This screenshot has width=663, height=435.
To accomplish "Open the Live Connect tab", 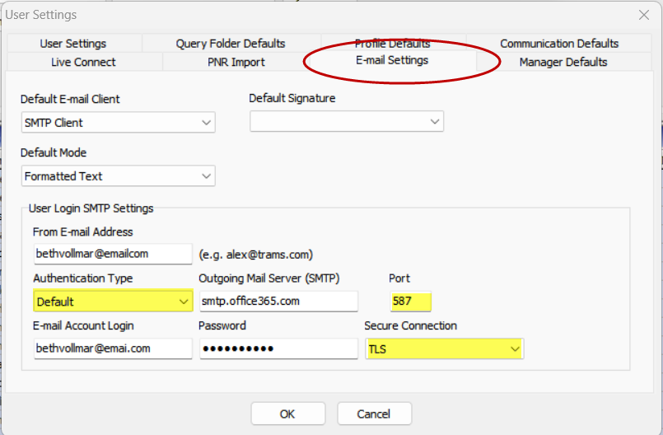I will click(x=83, y=62).
